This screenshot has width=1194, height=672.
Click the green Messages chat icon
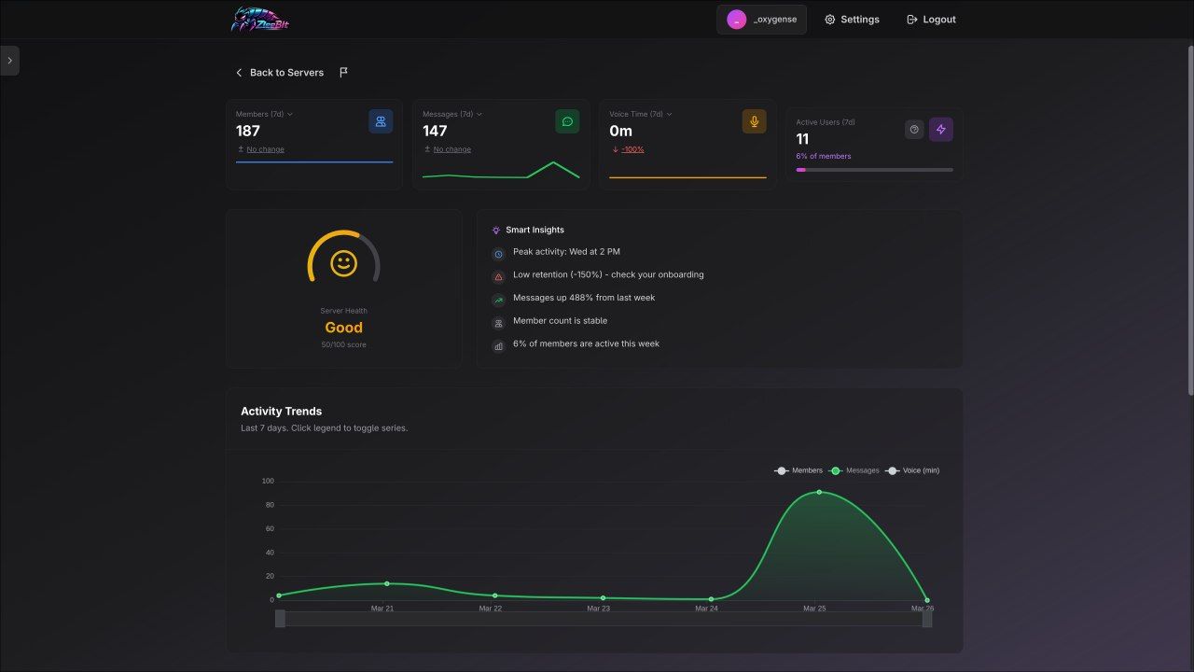(567, 121)
